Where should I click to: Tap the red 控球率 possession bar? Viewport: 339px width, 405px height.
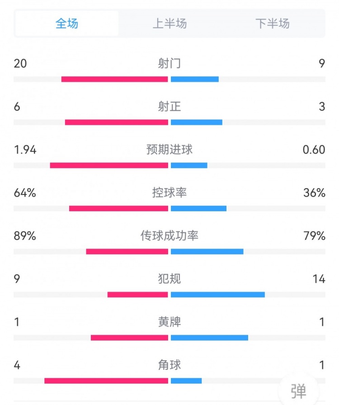click(118, 209)
